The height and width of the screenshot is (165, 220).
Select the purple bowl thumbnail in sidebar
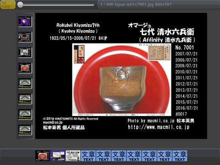click(x=25, y=22)
